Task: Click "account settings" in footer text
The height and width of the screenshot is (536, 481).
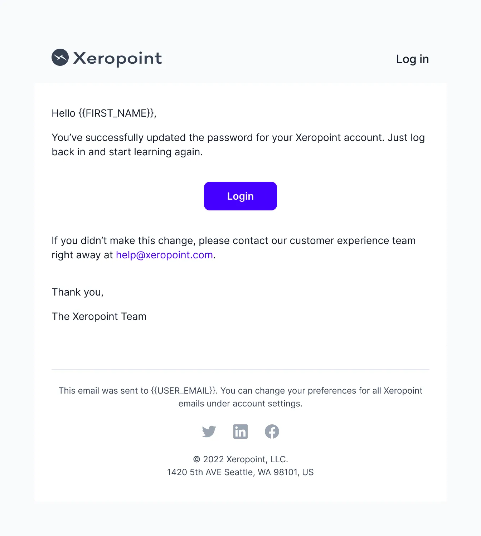Action: pyautogui.click(x=267, y=404)
